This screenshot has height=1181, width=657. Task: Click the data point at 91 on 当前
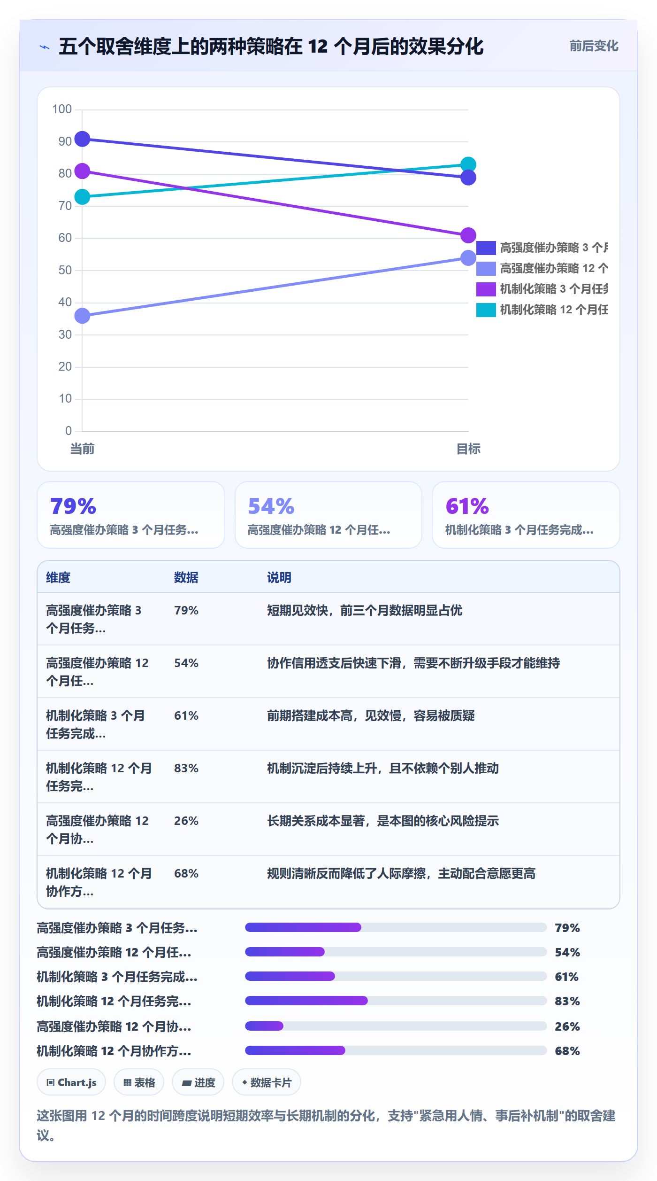(82, 139)
